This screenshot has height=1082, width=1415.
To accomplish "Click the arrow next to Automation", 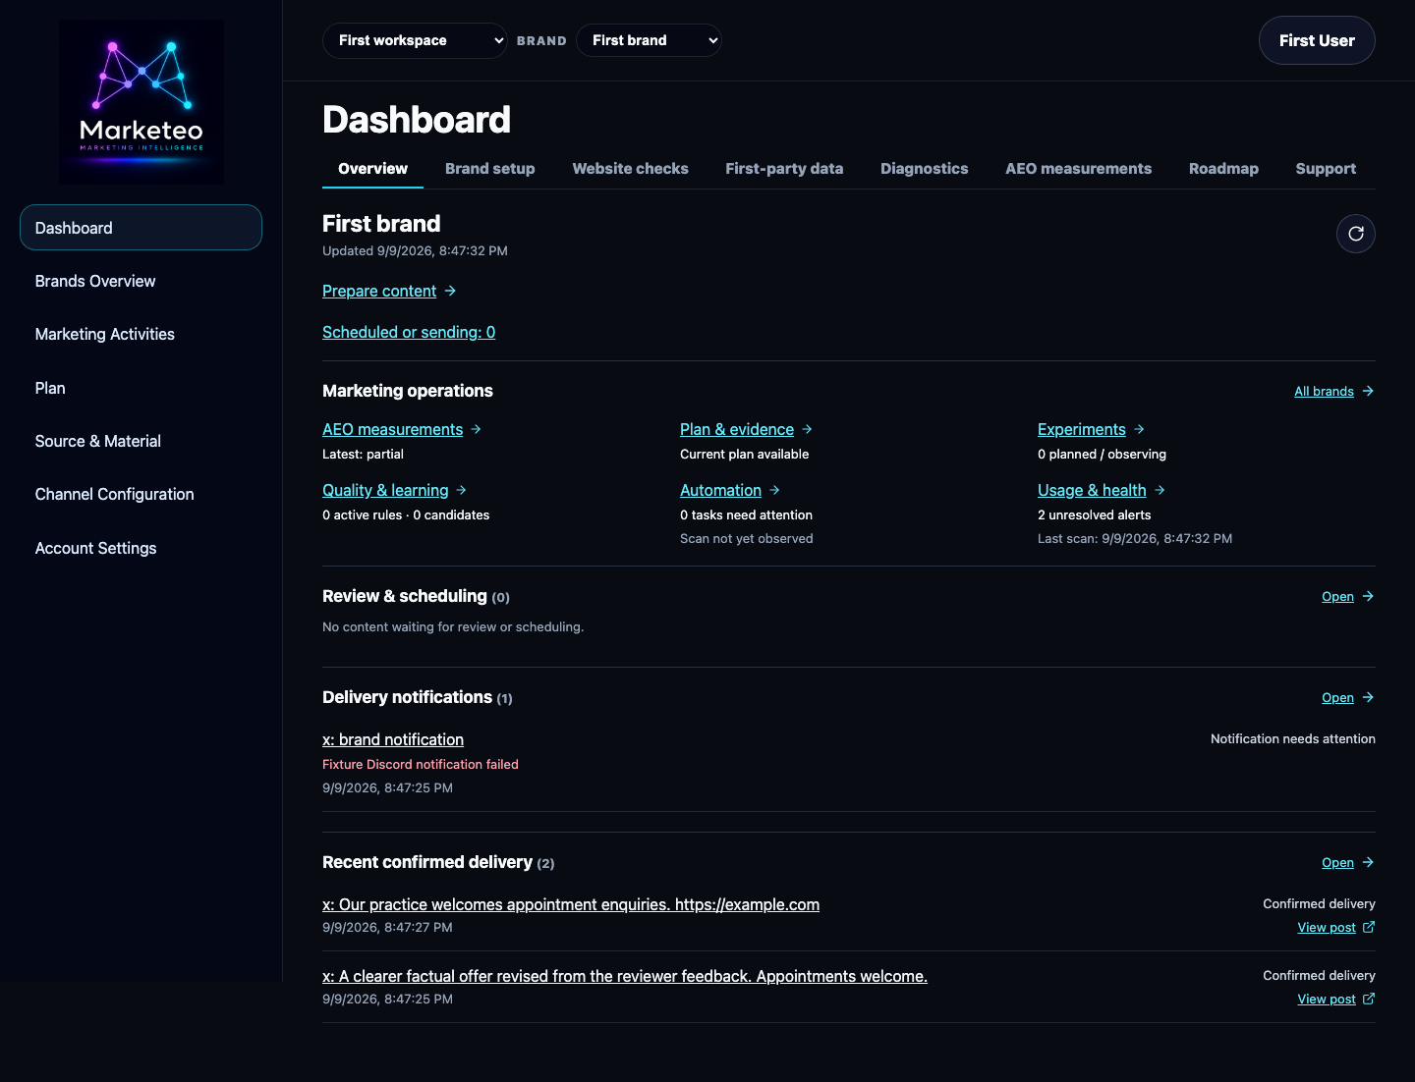I will 775,490.
